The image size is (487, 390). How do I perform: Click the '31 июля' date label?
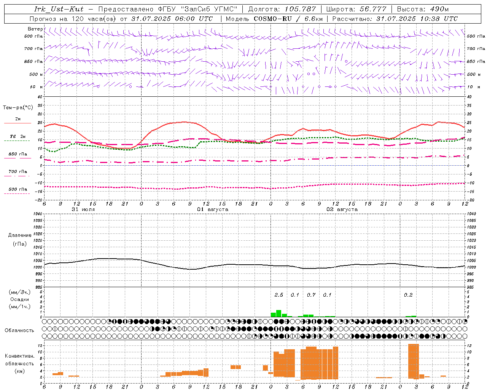point(83,209)
